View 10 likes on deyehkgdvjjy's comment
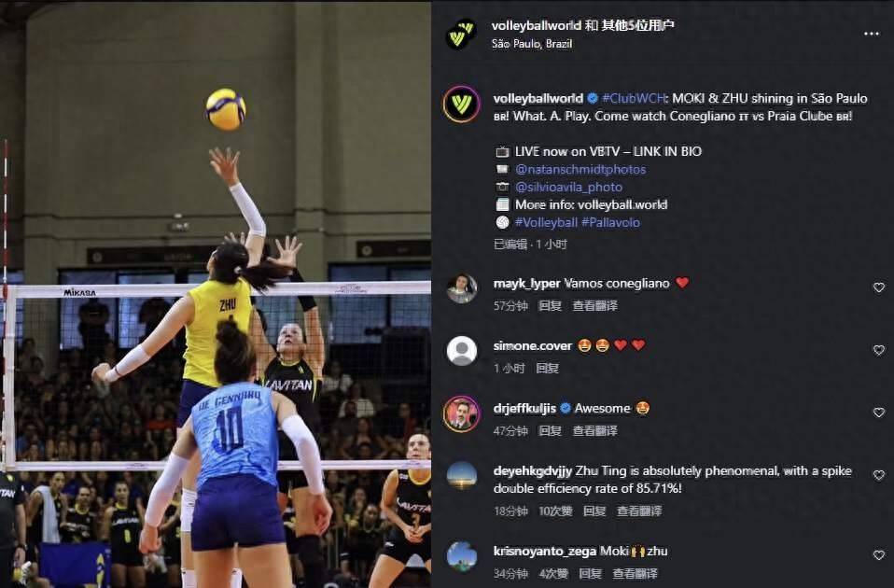Viewport: 894px width, 588px height. 554,511
